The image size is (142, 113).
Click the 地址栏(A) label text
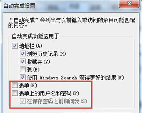click(30, 46)
